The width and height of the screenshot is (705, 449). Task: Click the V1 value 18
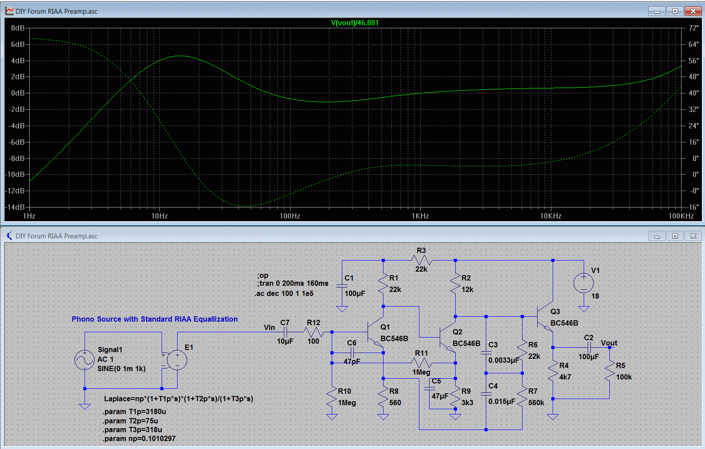(595, 296)
